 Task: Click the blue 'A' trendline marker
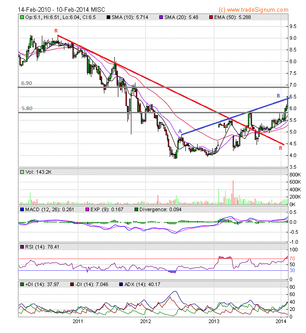(180, 131)
